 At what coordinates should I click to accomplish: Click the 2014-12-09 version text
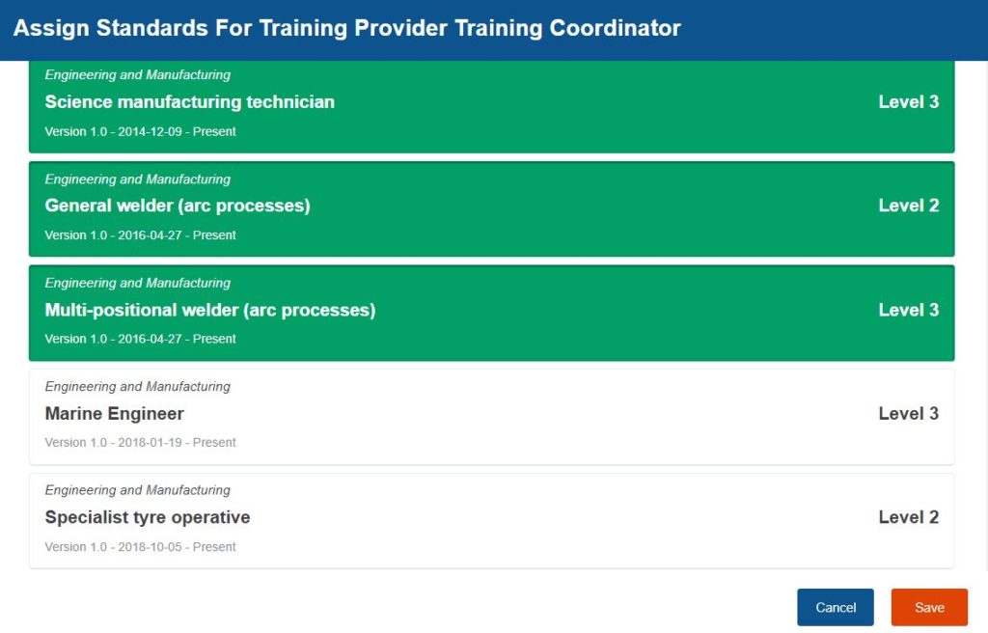click(x=141, y=131)
